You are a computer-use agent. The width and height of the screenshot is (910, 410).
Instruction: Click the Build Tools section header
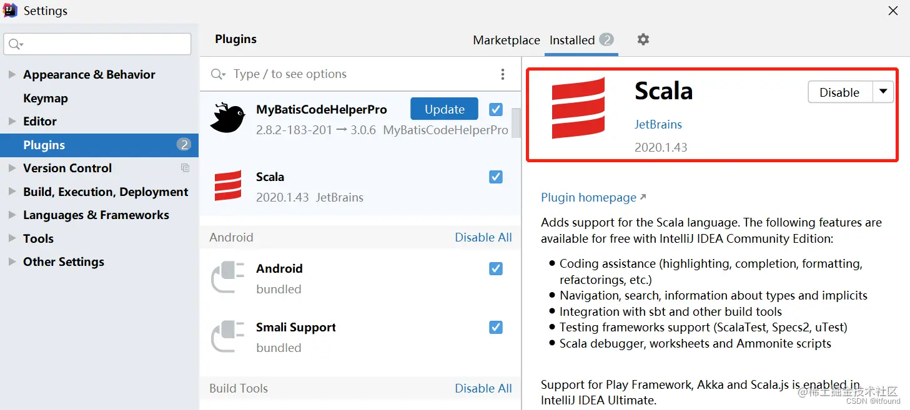(239, 388)
